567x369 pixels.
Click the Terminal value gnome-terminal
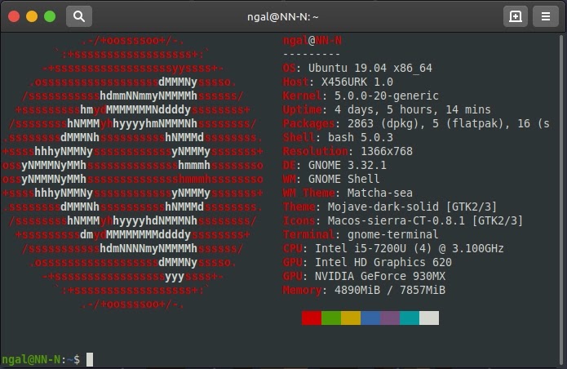click(x=392, y=234)
